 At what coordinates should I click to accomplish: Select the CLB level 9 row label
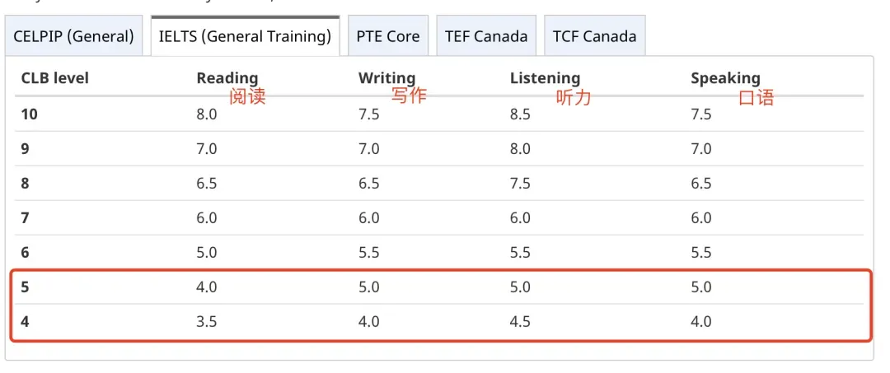[26, 149]
